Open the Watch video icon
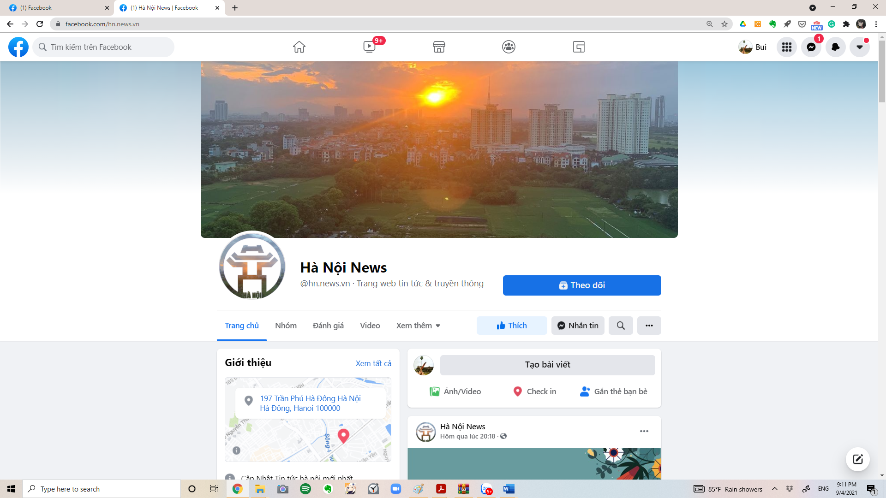 [369, 47]
